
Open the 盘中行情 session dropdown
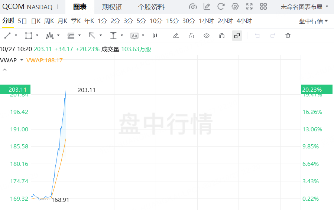point(313,21)
